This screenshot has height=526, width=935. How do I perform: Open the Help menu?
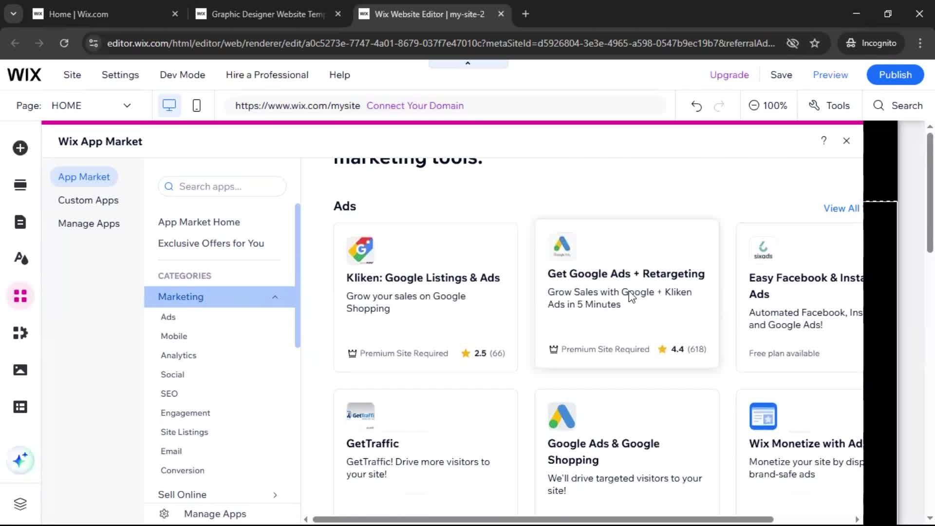[339, 75]
